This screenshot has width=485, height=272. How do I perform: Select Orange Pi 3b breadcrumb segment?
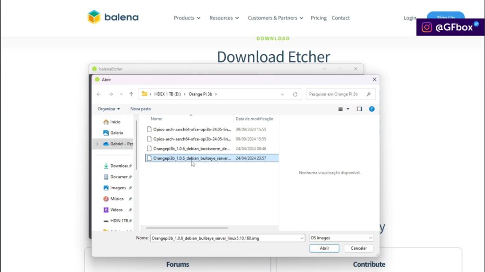tap(200, 94)
